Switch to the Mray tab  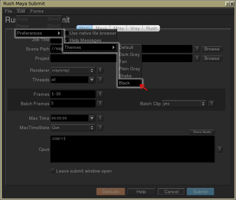(118, 28)
